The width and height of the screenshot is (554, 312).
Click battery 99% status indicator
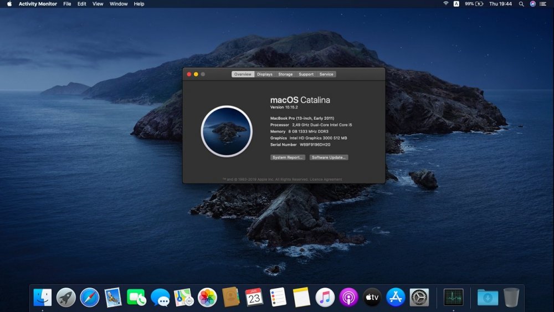tap(474, 4)
